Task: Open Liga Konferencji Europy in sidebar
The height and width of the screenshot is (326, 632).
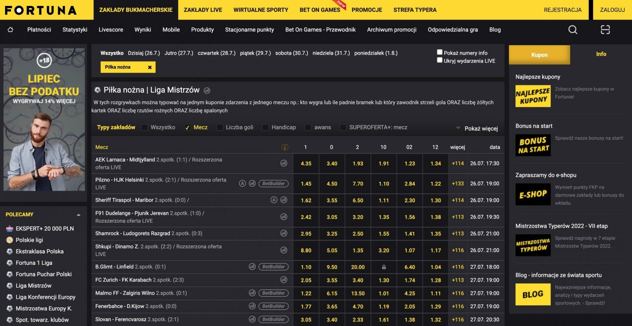Action: coord(45,297)
